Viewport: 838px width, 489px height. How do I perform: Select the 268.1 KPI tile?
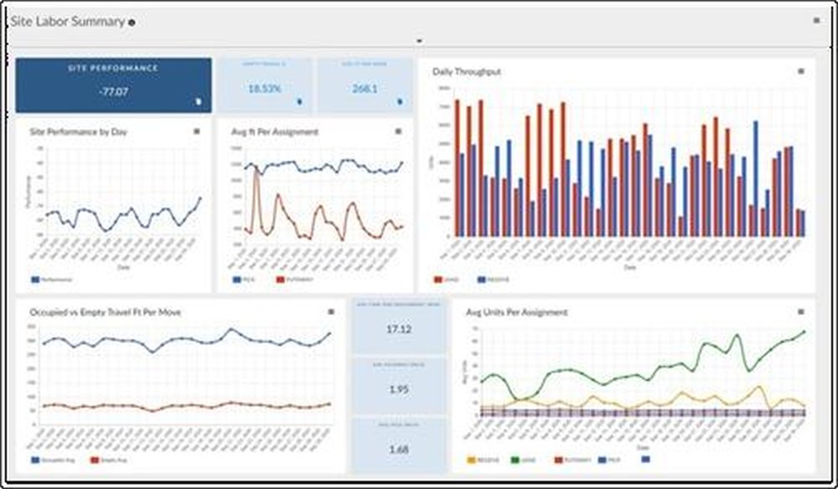(x=365, y=85)
